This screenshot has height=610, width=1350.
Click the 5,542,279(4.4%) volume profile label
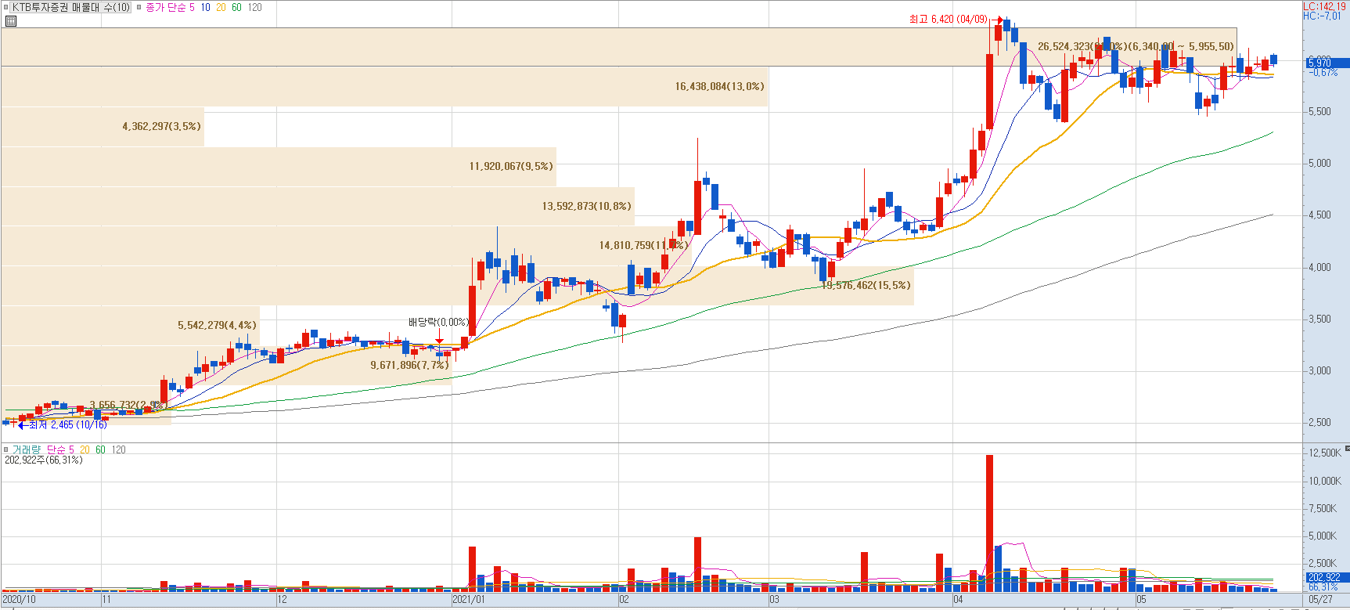click(x=217, y=325)
